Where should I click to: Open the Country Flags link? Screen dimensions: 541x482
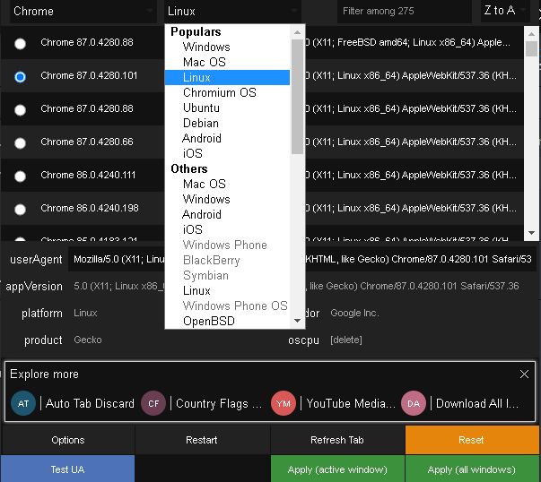[219, 403]
